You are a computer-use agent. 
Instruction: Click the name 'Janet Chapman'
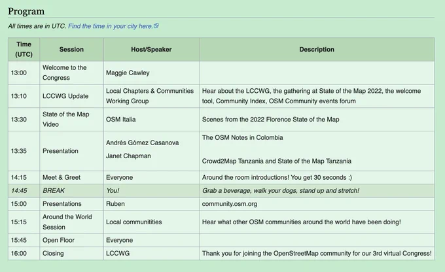(x=128, y=156)
